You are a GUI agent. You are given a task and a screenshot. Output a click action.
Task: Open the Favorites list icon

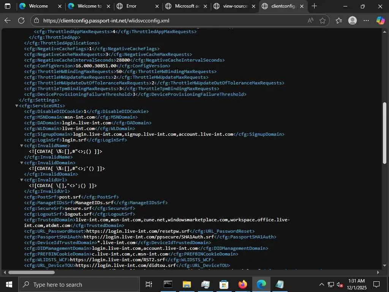(339, 21)
